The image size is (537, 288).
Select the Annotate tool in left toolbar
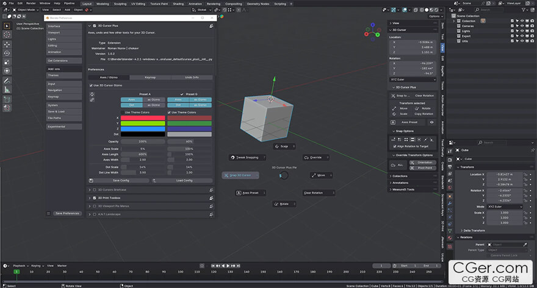coord(7,81)
